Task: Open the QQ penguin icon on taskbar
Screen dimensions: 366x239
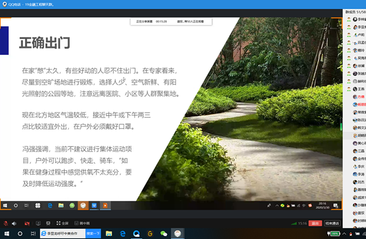Action: 178,234
